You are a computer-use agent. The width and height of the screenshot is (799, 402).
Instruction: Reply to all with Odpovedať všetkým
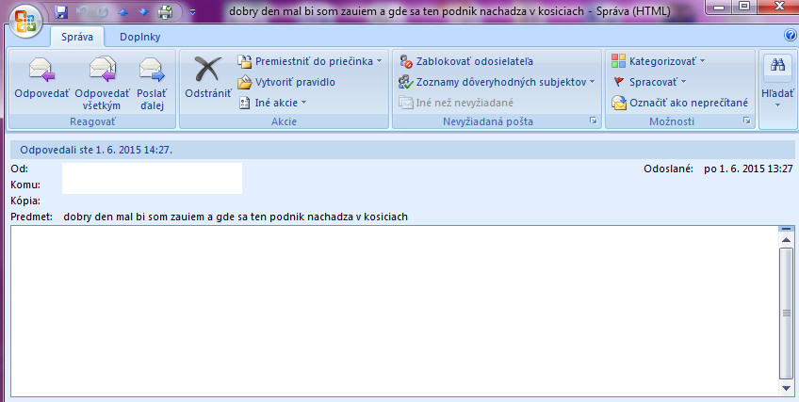click(x=102, y=84)
